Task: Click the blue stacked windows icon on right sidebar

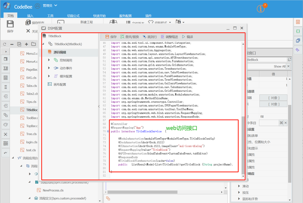Action: (x=298, y=40)
